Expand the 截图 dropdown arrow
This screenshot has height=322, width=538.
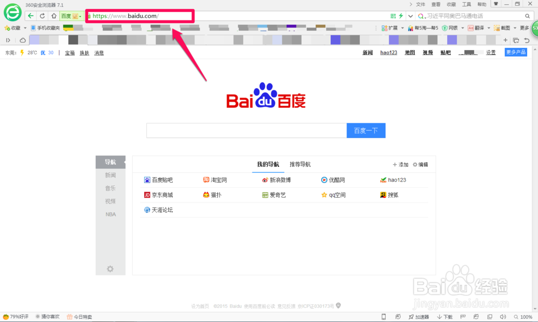tap(515, 28)
